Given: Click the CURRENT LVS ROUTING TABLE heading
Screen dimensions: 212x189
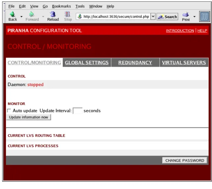Looking at the screenshot, I should [x=36, y=136].
